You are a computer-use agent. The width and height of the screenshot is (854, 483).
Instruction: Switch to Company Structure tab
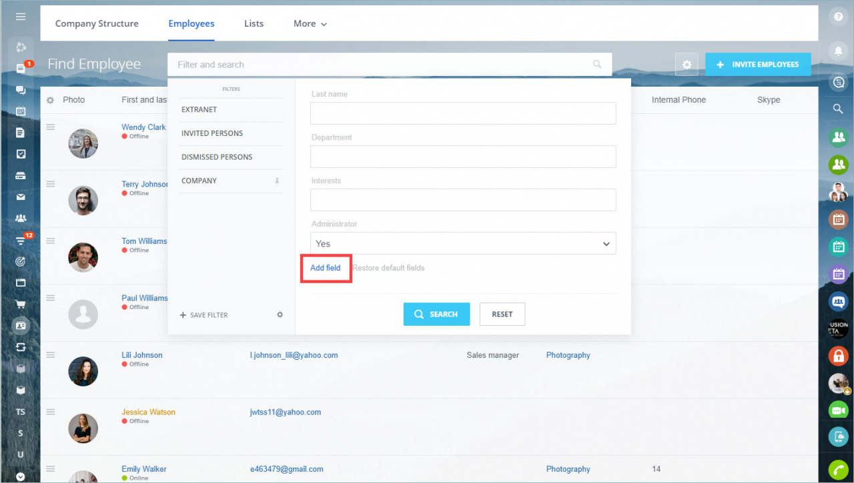point(97,23)
